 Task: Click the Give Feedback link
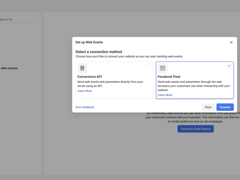(85, 107)
